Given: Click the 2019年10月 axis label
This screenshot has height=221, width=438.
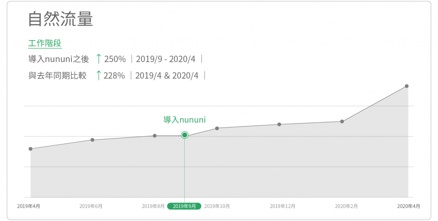Looking at the screenshot, I should tap(217, 206).
